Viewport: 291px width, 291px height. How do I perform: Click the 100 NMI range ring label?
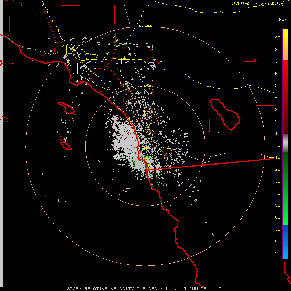tap(145, 26)
